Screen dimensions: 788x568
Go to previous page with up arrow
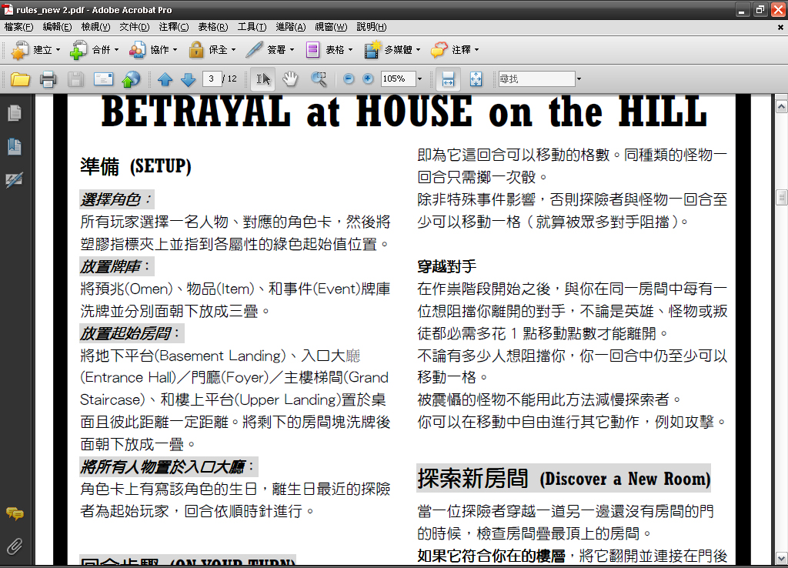[x=165, y=79]
